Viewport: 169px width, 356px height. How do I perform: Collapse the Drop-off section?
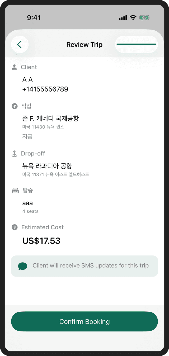pyautogui.click(x=33, y=153)
